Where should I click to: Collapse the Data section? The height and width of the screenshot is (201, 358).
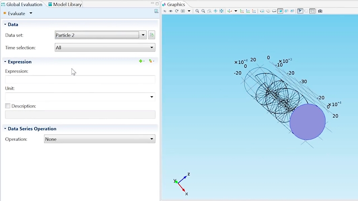point(5,24)
